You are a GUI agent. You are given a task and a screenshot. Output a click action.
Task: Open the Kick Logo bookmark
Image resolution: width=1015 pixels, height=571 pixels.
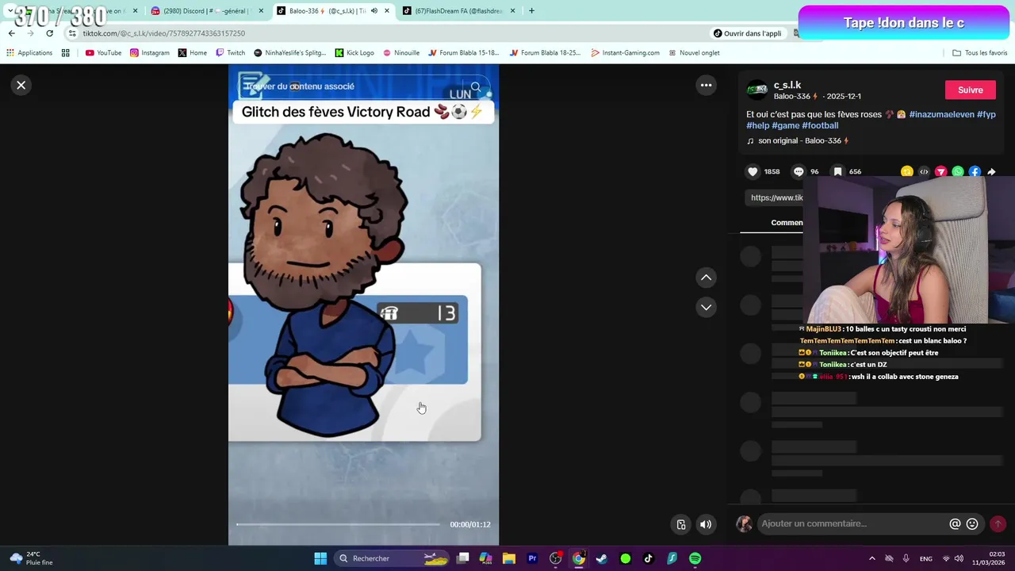[x=354, y=53]
